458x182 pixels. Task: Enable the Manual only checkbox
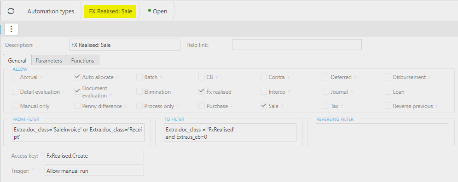15,106
